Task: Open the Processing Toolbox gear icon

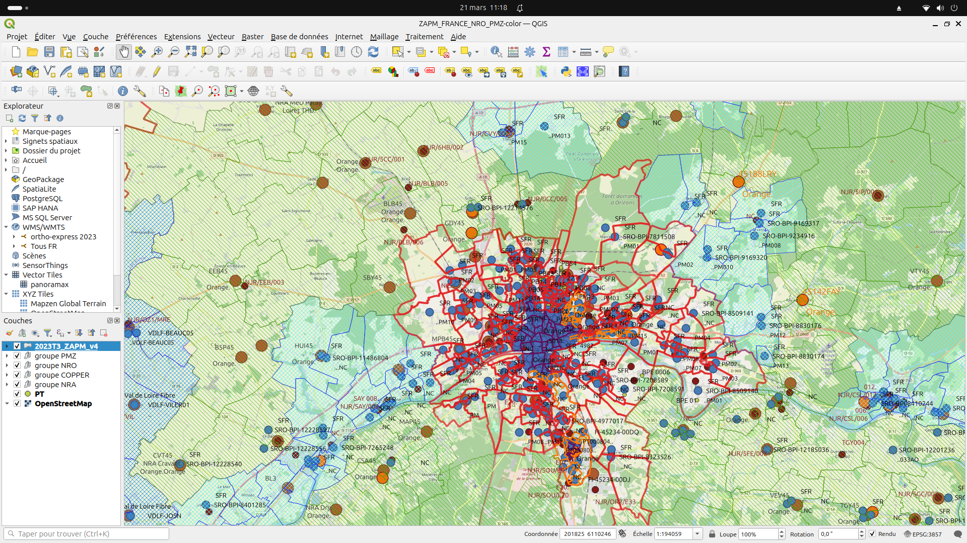Action: point(530,52)
